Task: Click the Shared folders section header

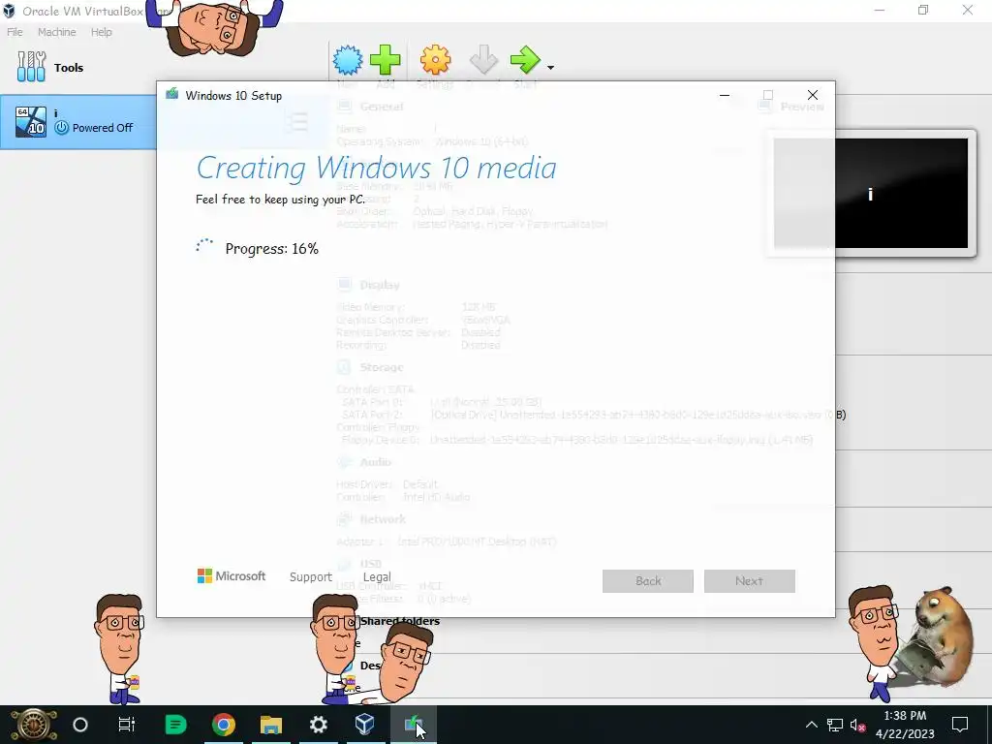Action: 400,621
